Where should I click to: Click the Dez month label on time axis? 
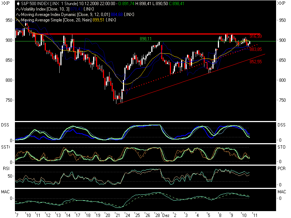(x=166, y=215)
